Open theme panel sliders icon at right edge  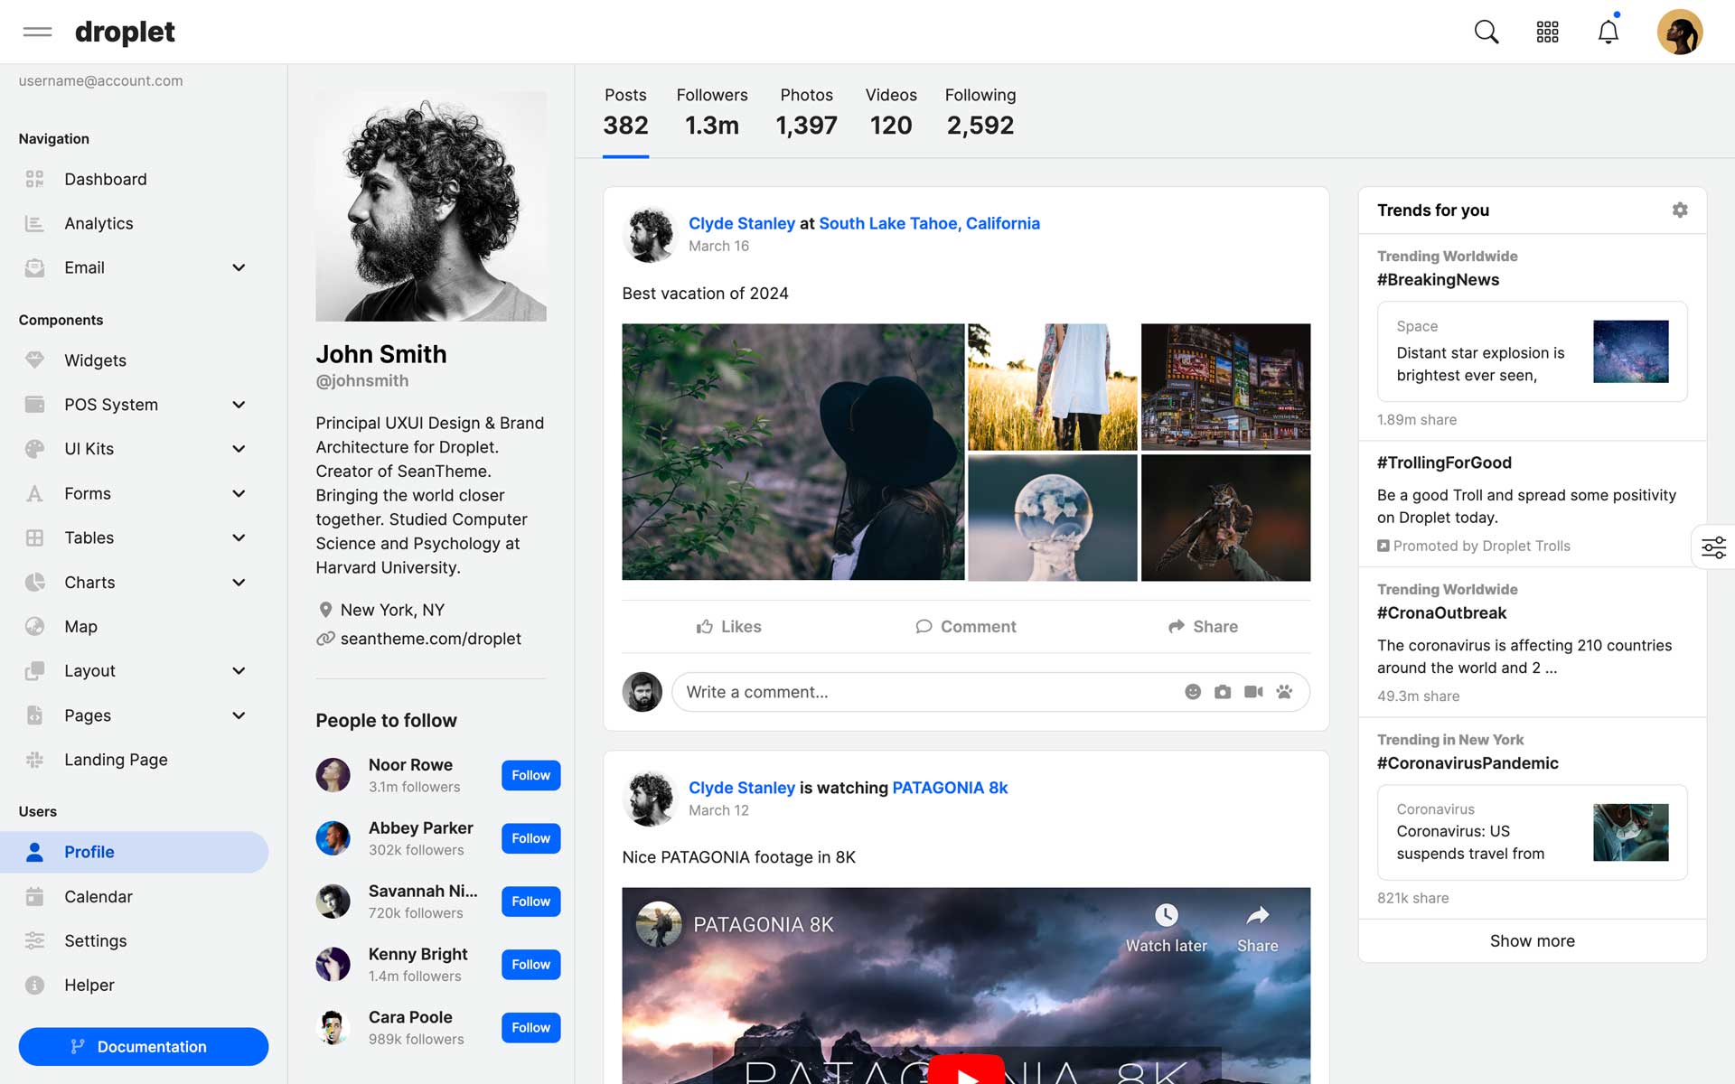click(x=1713, y=547)
